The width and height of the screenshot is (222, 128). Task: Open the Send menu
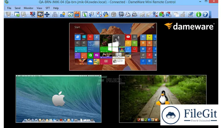click(x=18, y=8)
